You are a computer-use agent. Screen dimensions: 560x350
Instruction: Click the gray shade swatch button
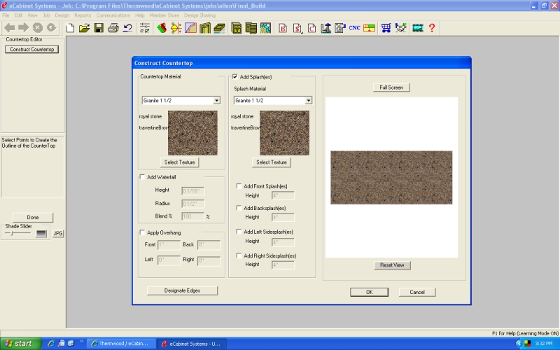41,233
